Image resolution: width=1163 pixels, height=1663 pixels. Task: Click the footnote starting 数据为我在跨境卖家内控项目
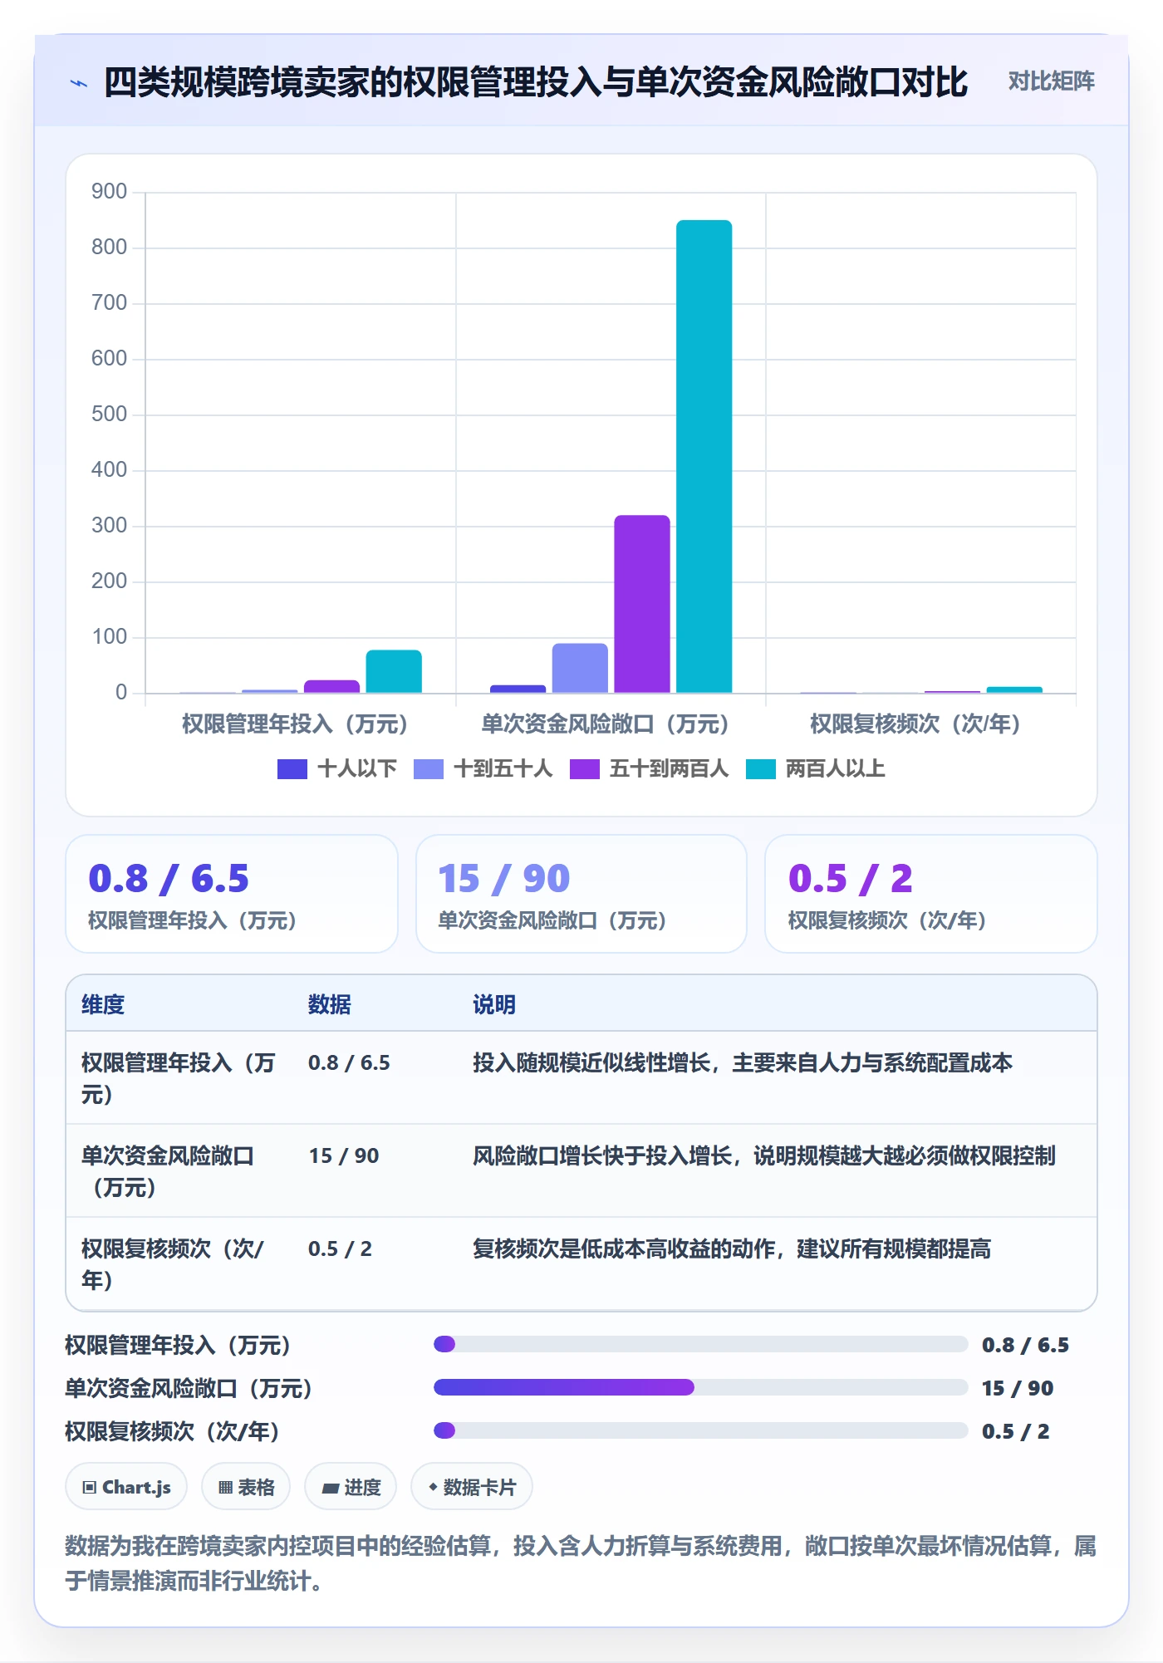581,1563
